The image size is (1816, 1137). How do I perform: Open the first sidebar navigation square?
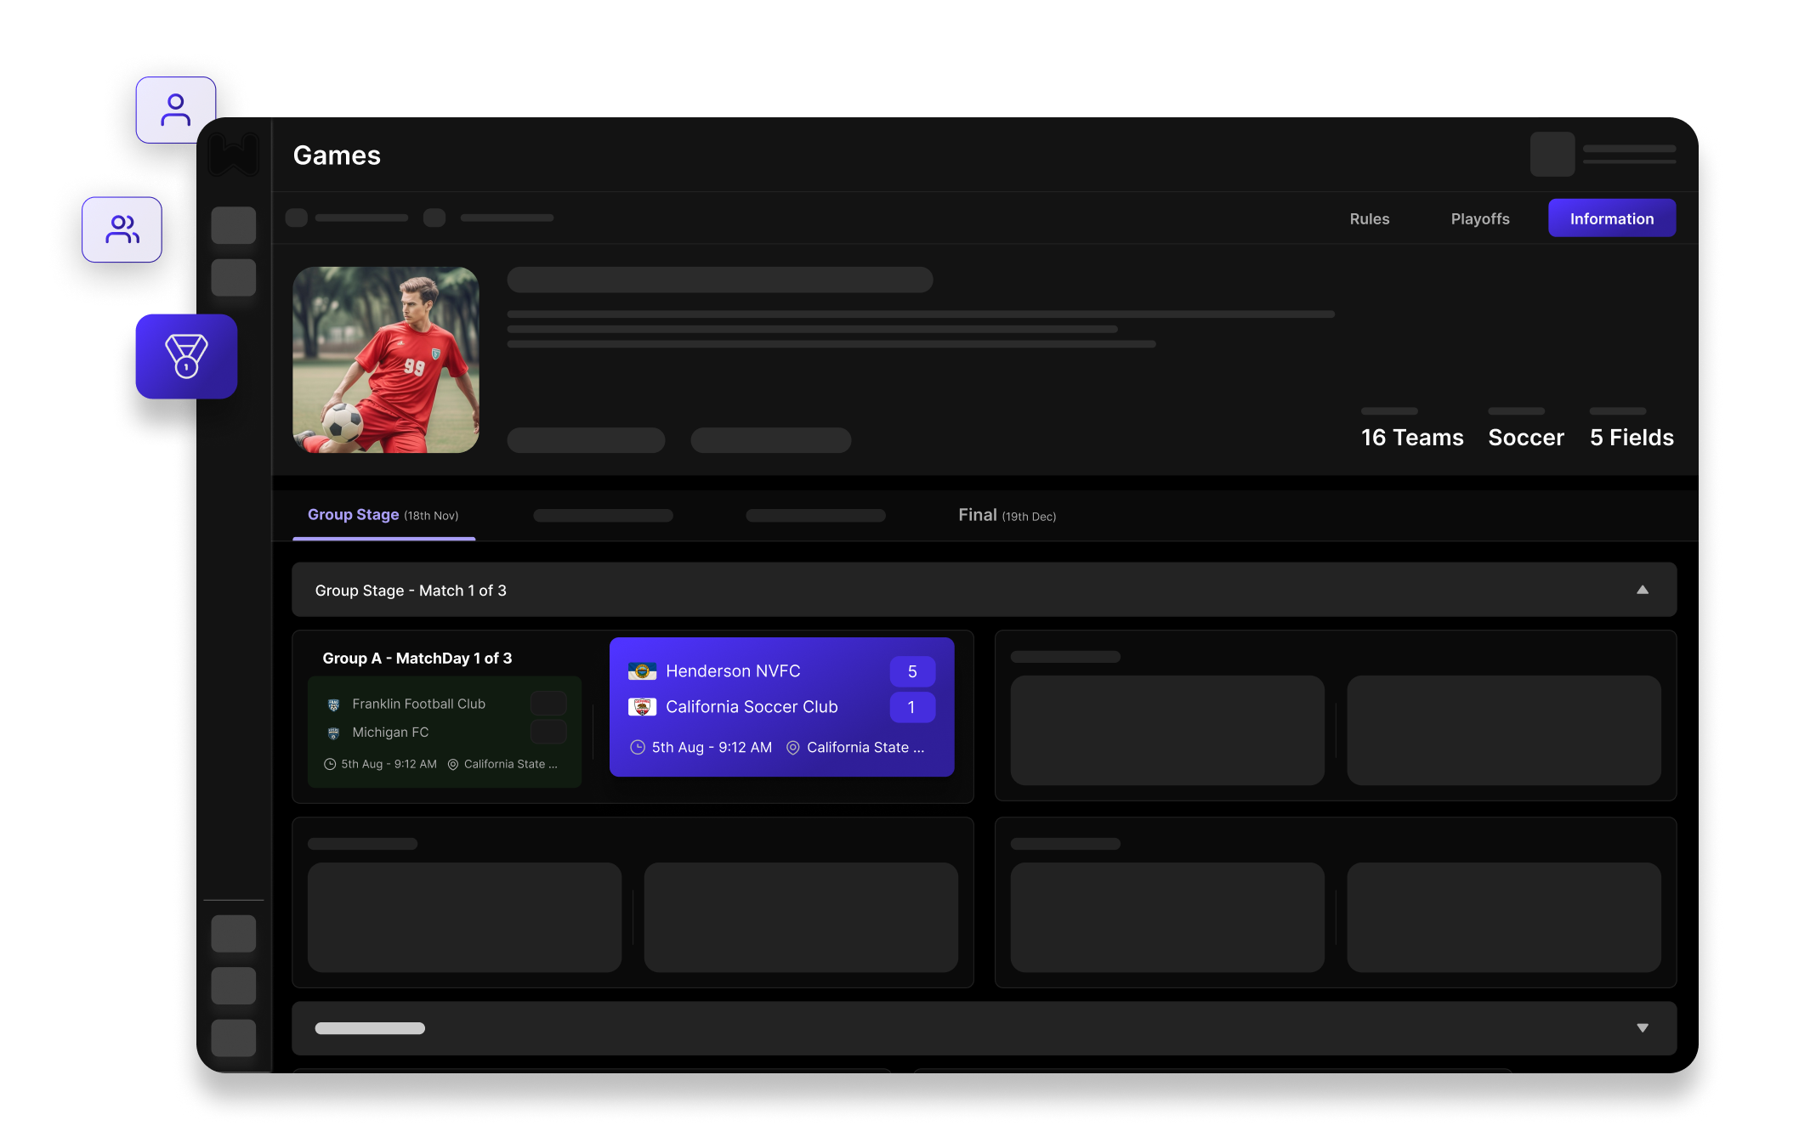(233, 225)
